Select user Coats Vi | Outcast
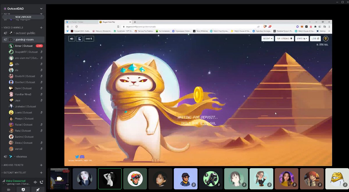Image resolution: width=349 pixels, height=192 pixels. pyautogui.click(x=26, y=76)
